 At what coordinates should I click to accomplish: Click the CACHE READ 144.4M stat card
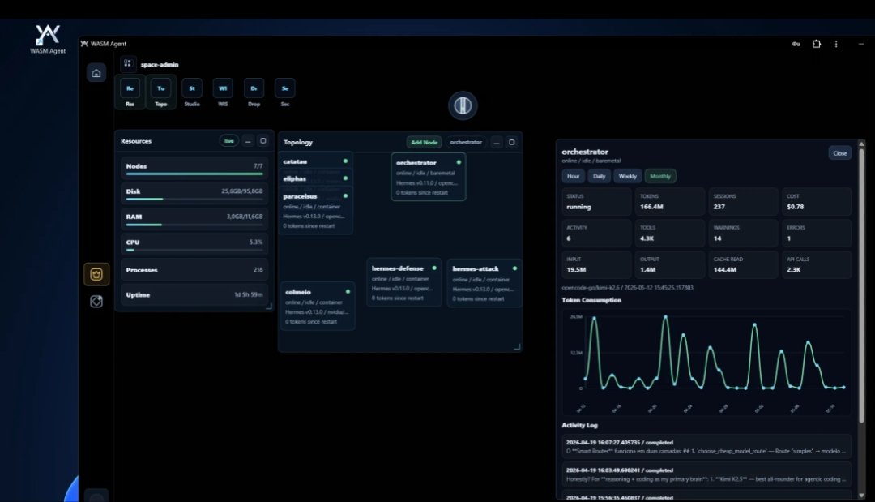click(x=743, y=264)
